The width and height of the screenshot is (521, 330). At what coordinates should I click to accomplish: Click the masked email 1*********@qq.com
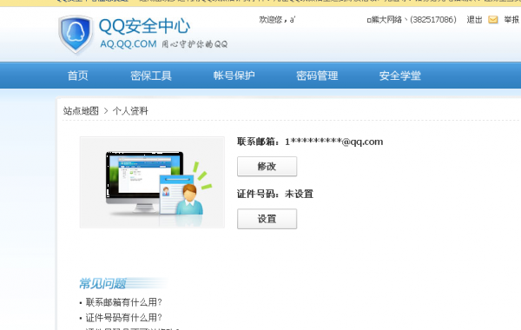click(334, 142)
